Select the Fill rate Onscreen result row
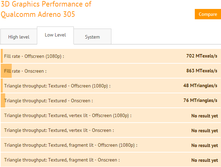Image resolution: width=221 pixels, height=167 pixels. 111,71
